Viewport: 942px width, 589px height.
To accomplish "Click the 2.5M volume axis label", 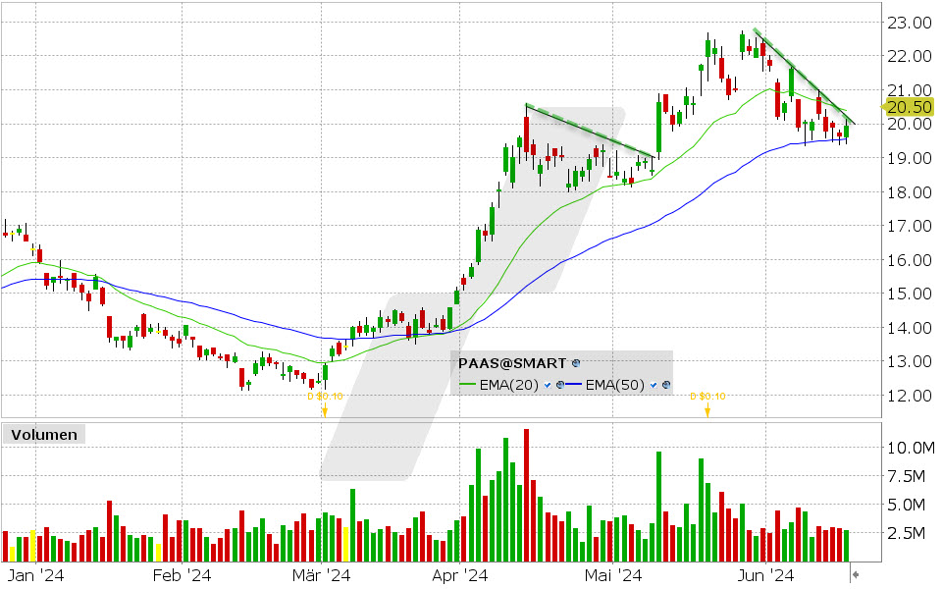I will [x=906, y=533].
